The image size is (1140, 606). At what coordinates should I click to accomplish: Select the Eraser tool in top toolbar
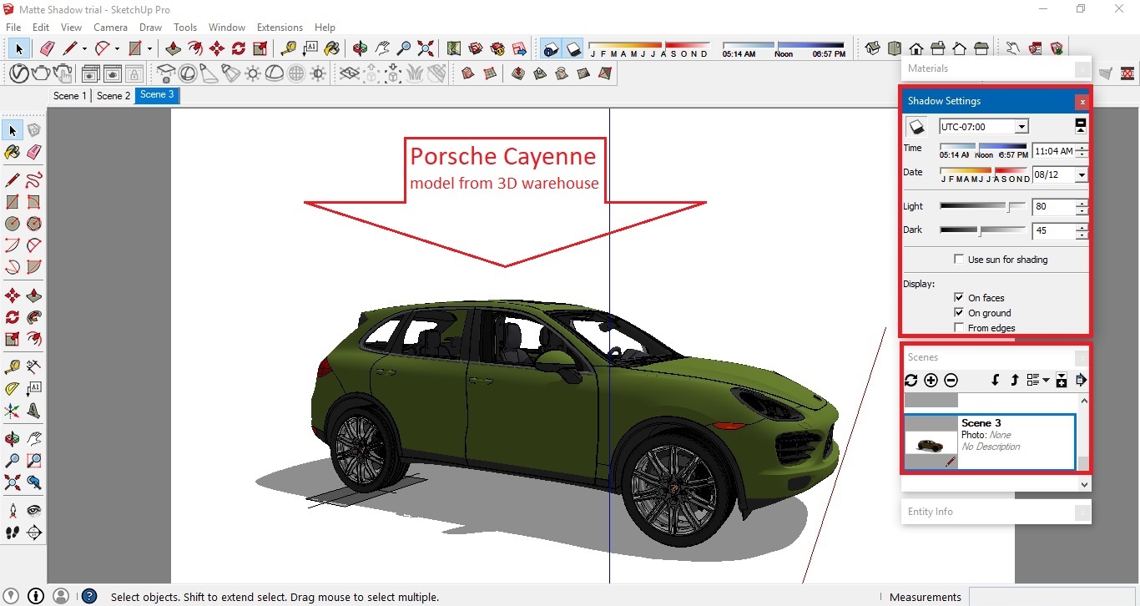click(48, 49)
